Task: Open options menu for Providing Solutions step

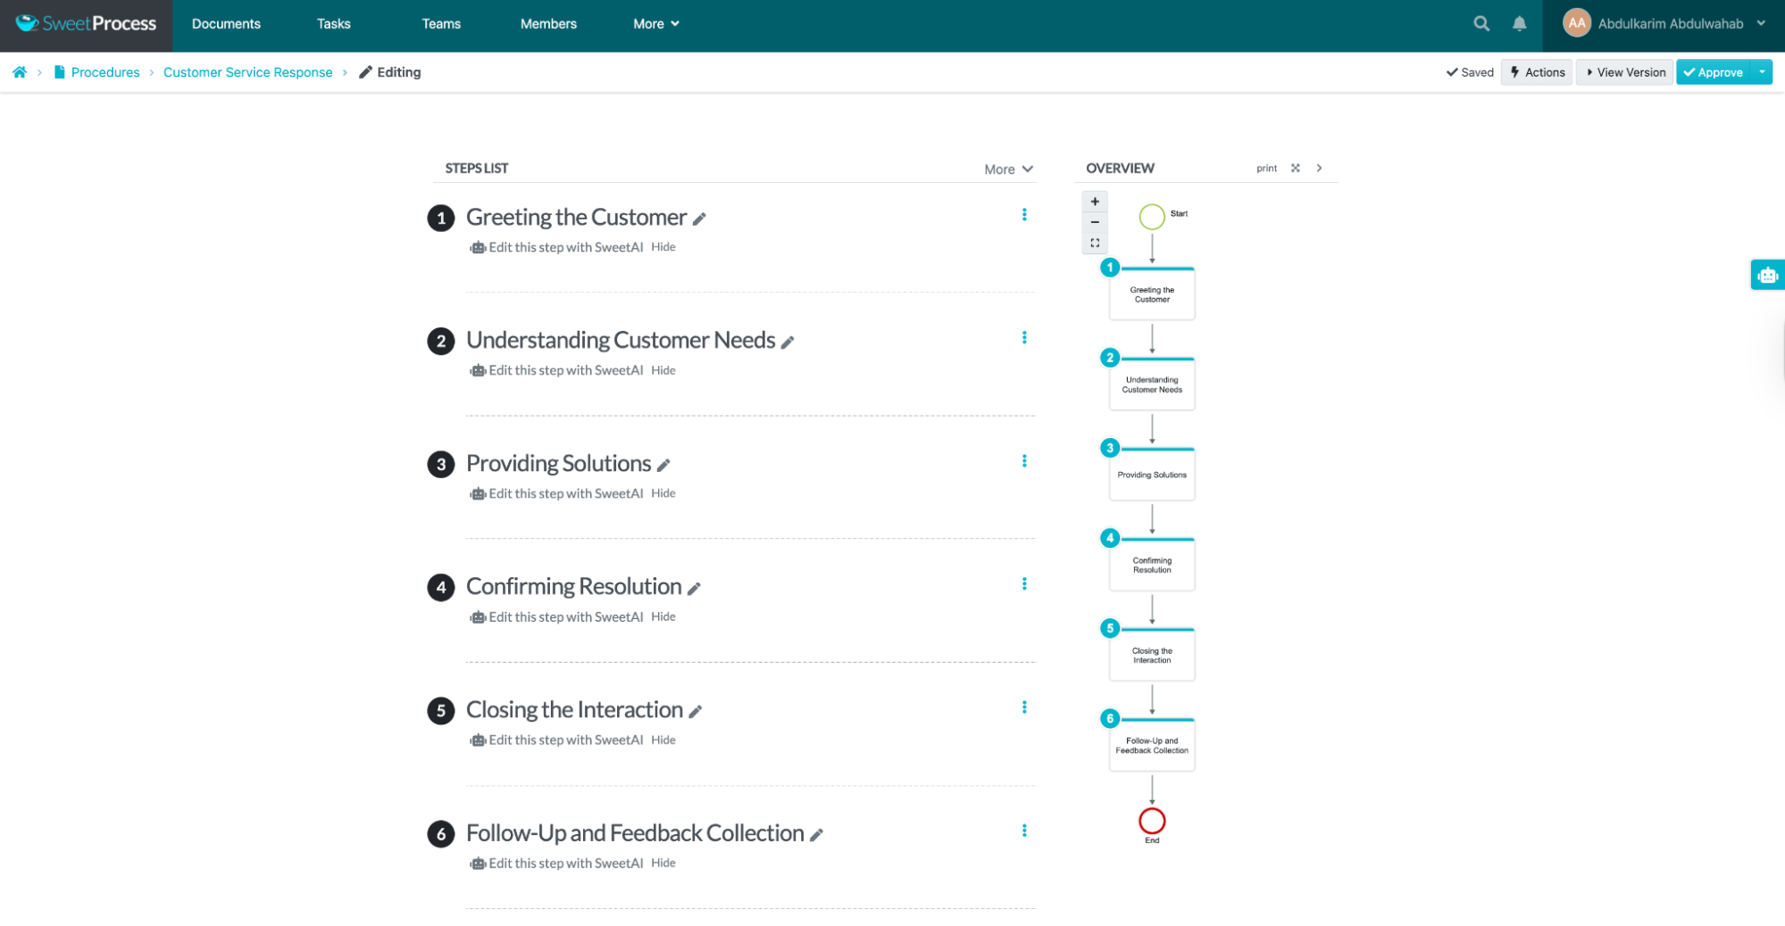Action: tap(1024, 461)
